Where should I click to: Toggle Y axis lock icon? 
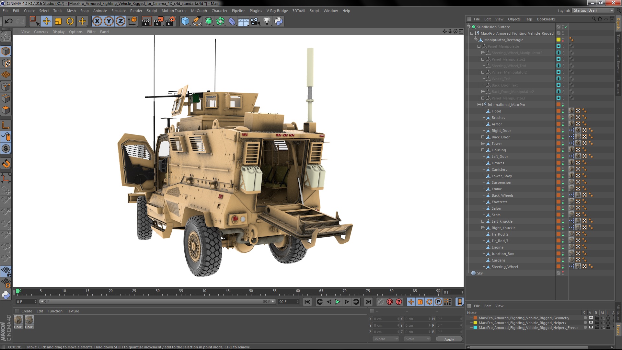coord(109,21)
